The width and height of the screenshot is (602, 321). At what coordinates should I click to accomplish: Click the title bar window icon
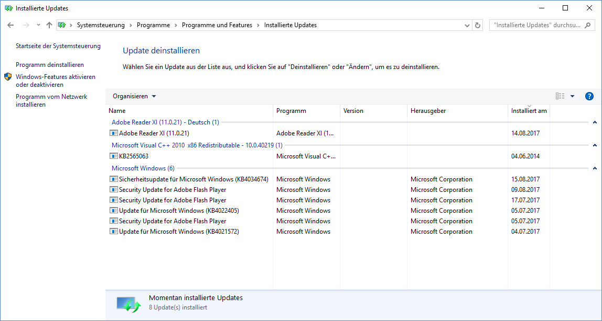click(x=8, y=8)
